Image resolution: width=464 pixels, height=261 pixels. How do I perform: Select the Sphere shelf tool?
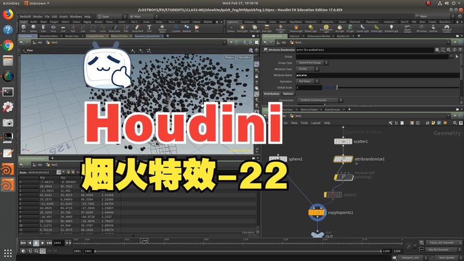pyautogui.click(x=33, y=28)
